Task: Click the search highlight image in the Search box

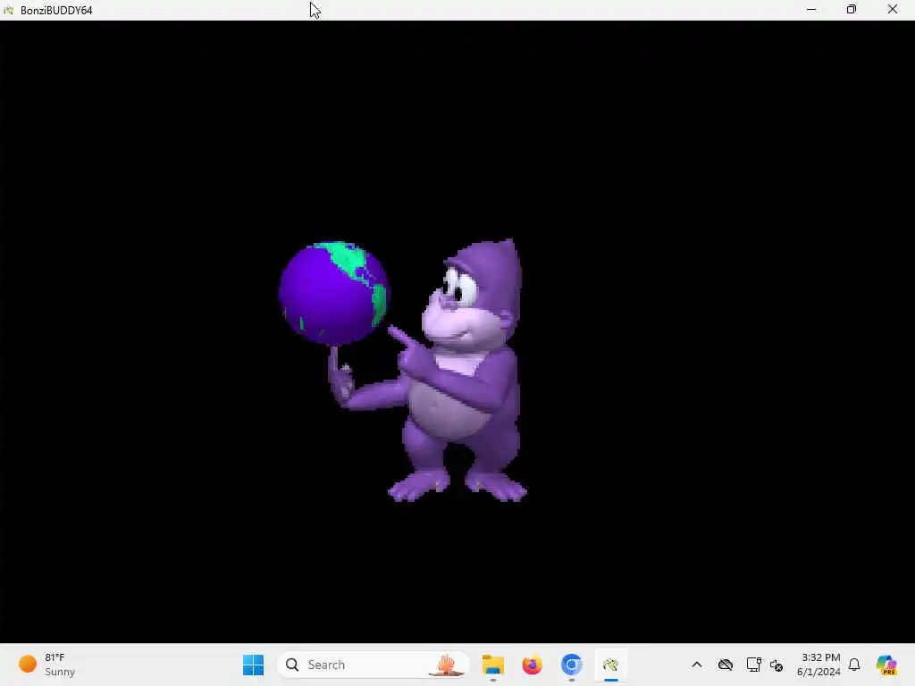Action: click(x=447, y=665)
